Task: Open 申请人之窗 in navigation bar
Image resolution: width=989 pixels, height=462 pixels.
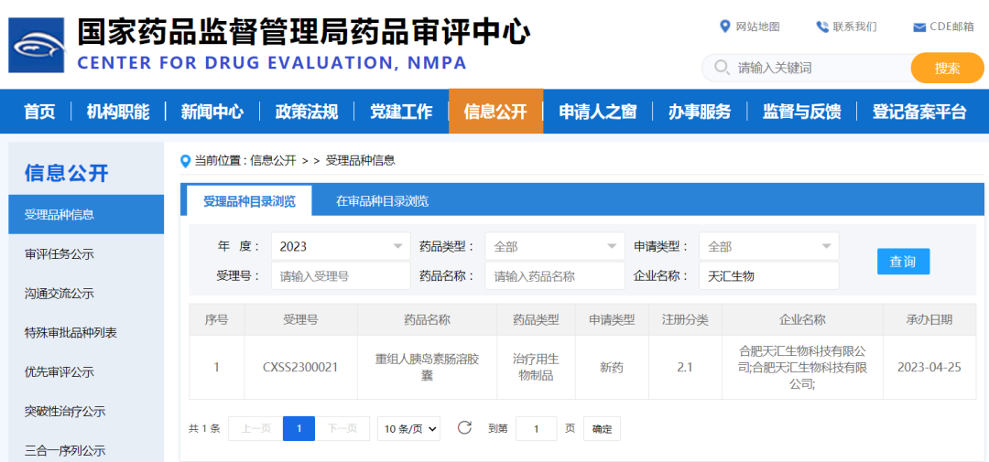Action: [x=597, y=112]
